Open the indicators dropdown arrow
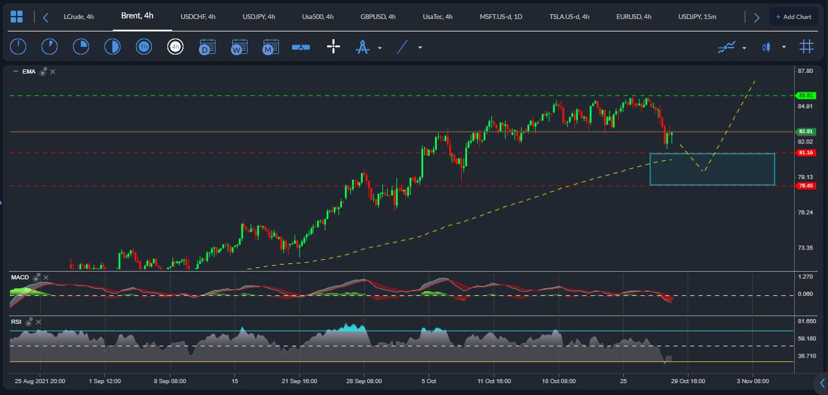Image resolution: width=828 pixels, height=395 pixels. point(744,47)
